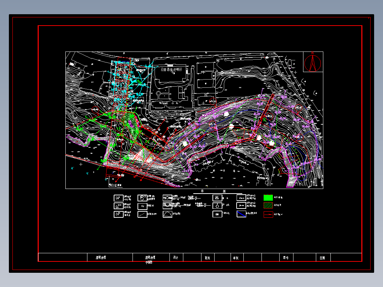Image resolution: width=383 pixels, height=287 pixels.
Task: Click the 审核 title block cell
Action: pos(237,258)
